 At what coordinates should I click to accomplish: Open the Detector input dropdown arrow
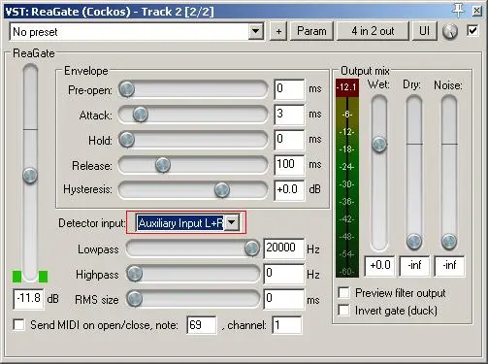click(232, 222)
